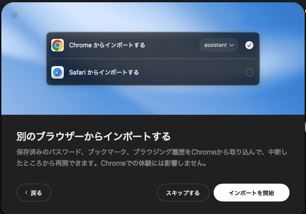Image resolution: width=306 pixels, height=214 pixels.
Task: Start importing with インポートを開始
Action: (252, 193)
